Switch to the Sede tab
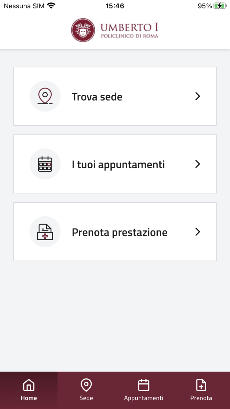 [86, 390]
